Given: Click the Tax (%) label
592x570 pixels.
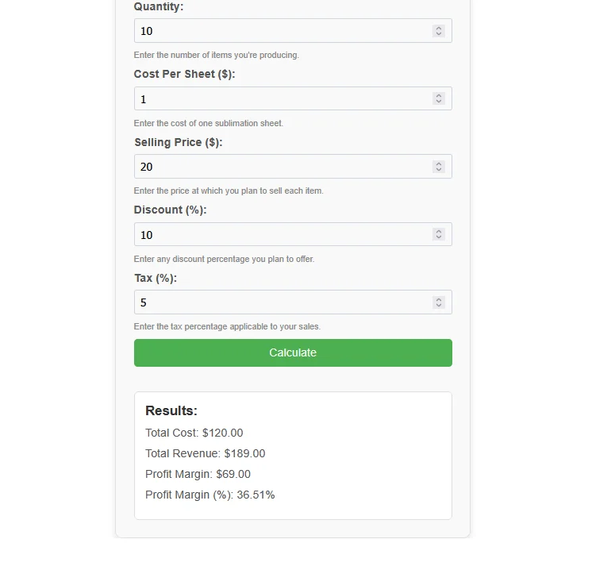Looking at the screenshot, I should [x=155, y=278].
